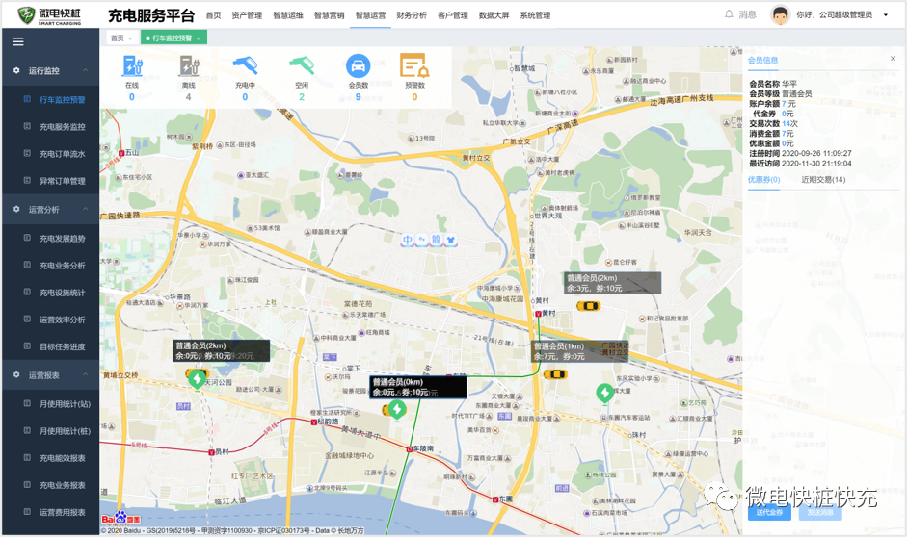Click the 在线 online charger icon

[x=132, y=65]
